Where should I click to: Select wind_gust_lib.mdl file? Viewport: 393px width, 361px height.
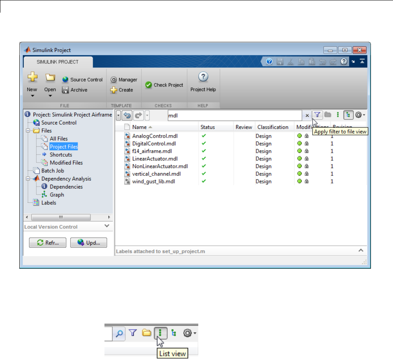(x=154, y=181)
